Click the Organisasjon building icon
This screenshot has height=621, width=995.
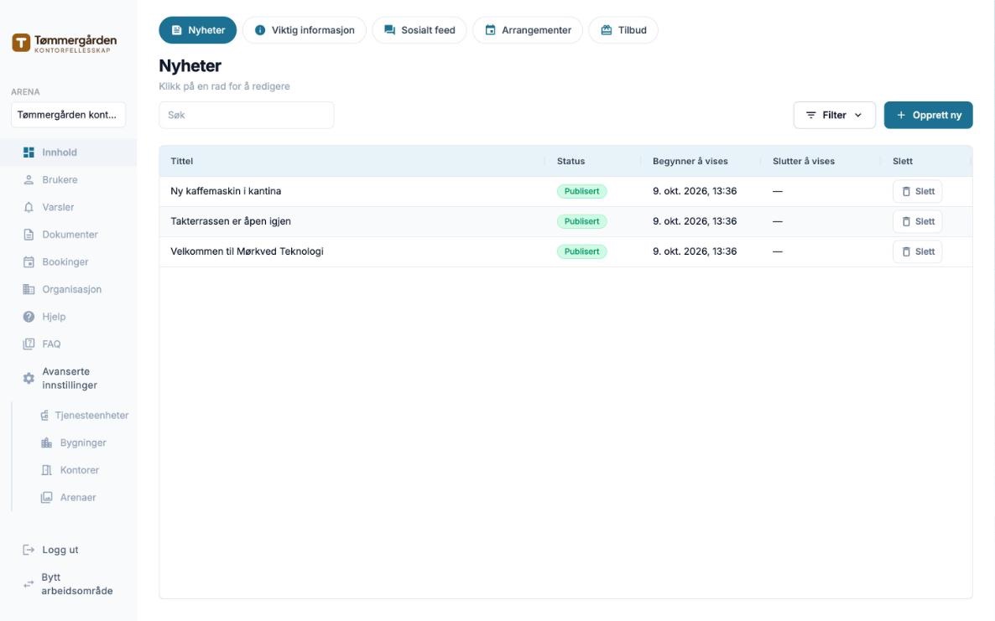pos(29,289)
